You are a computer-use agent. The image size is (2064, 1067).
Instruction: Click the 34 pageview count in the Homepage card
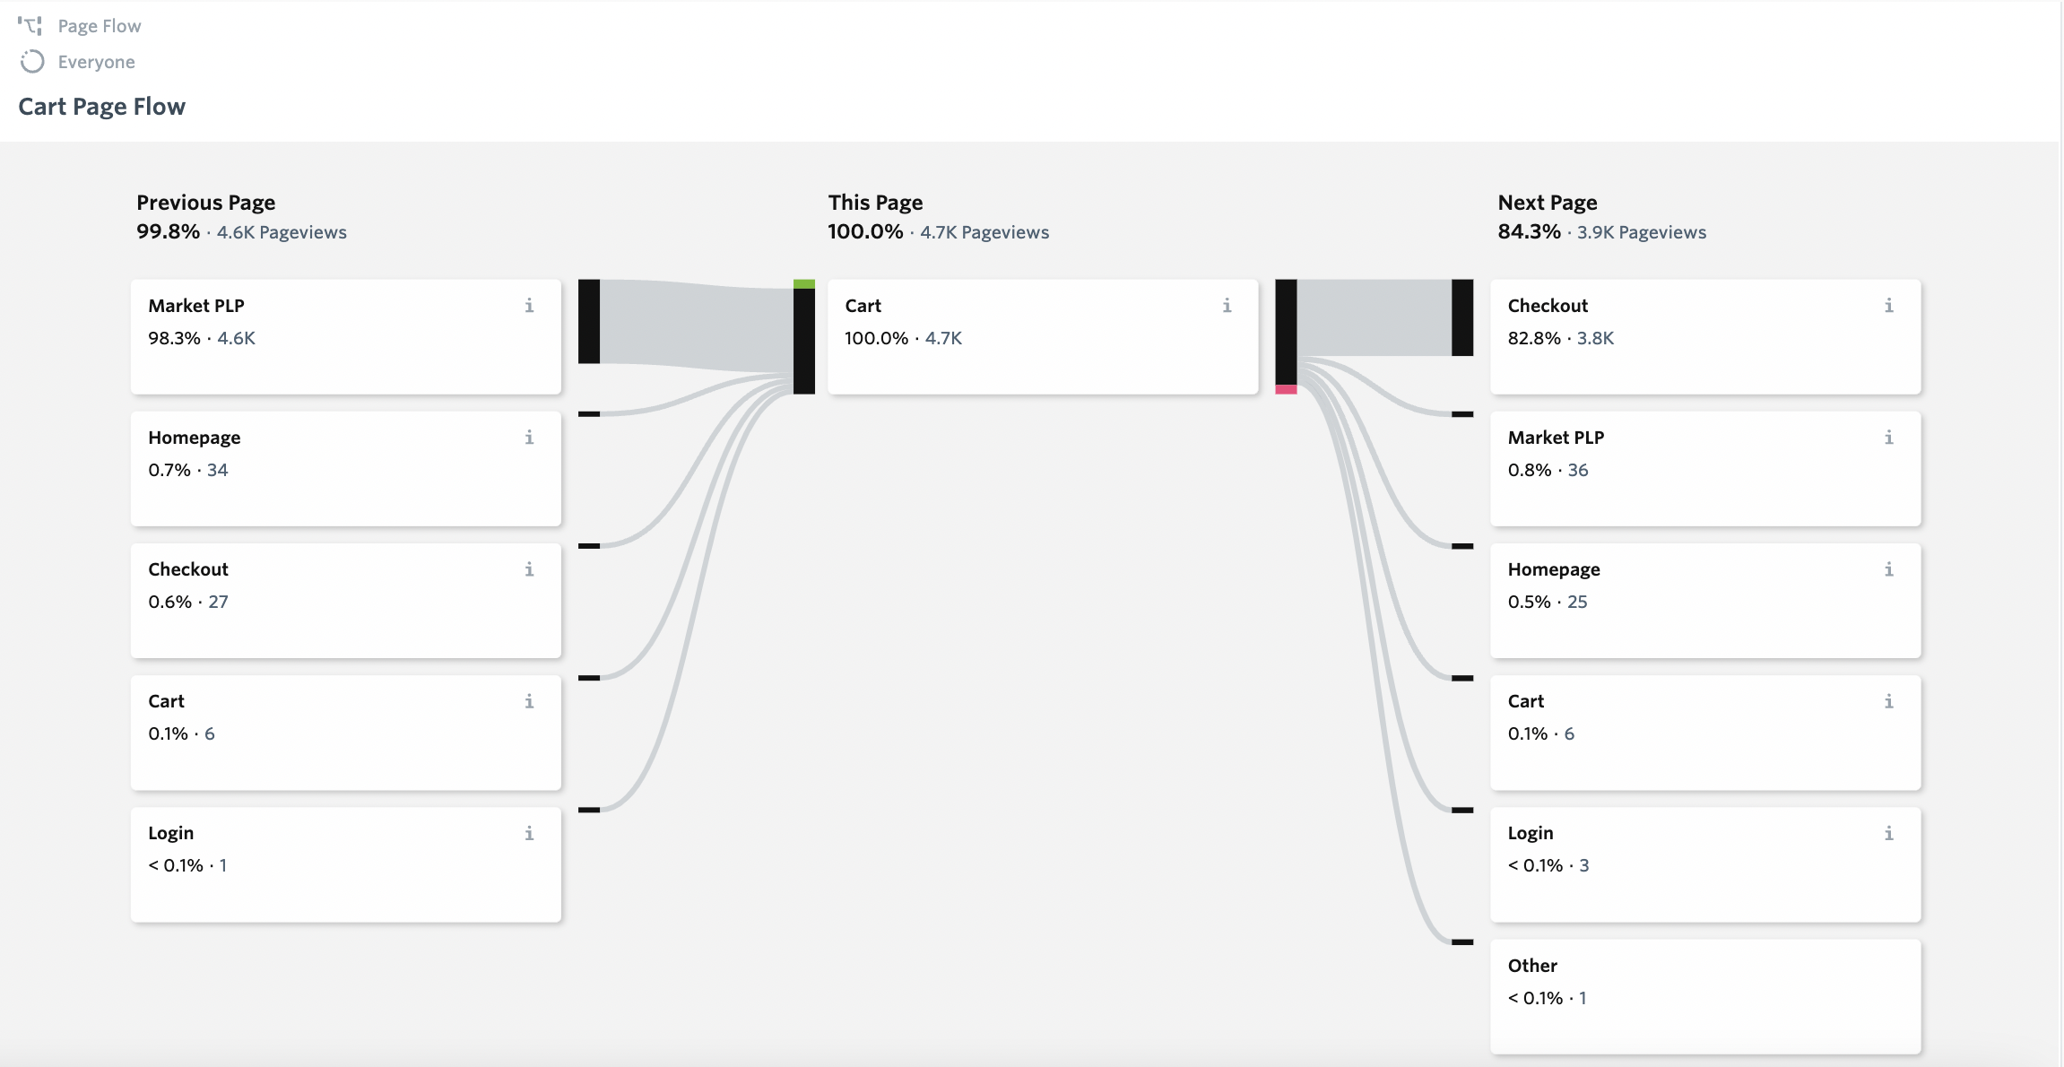[x=218, y=469]
